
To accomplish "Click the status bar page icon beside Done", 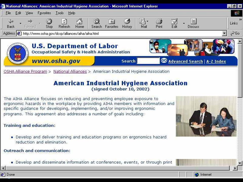I will click(x=3, y=175).
